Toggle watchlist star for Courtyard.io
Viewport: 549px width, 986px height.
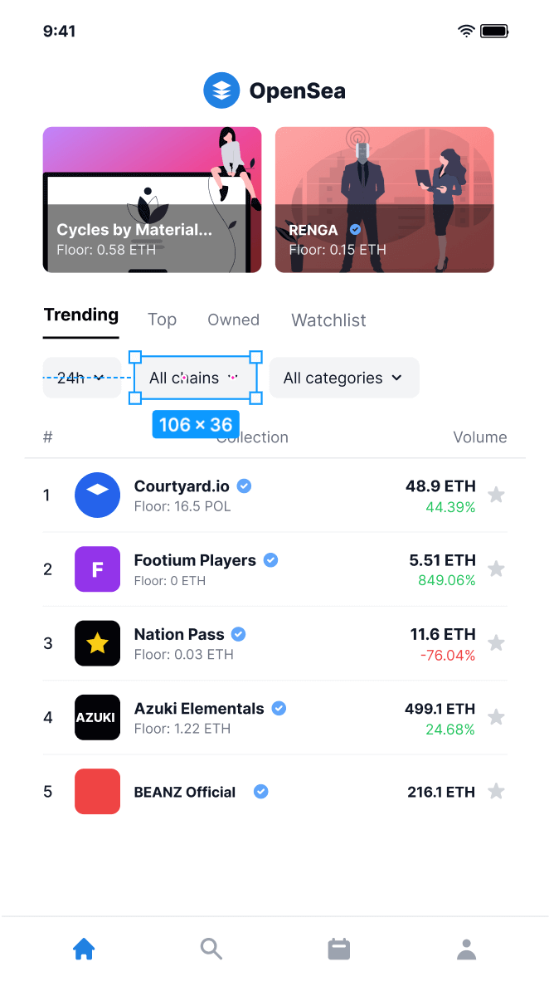[496, 495]
